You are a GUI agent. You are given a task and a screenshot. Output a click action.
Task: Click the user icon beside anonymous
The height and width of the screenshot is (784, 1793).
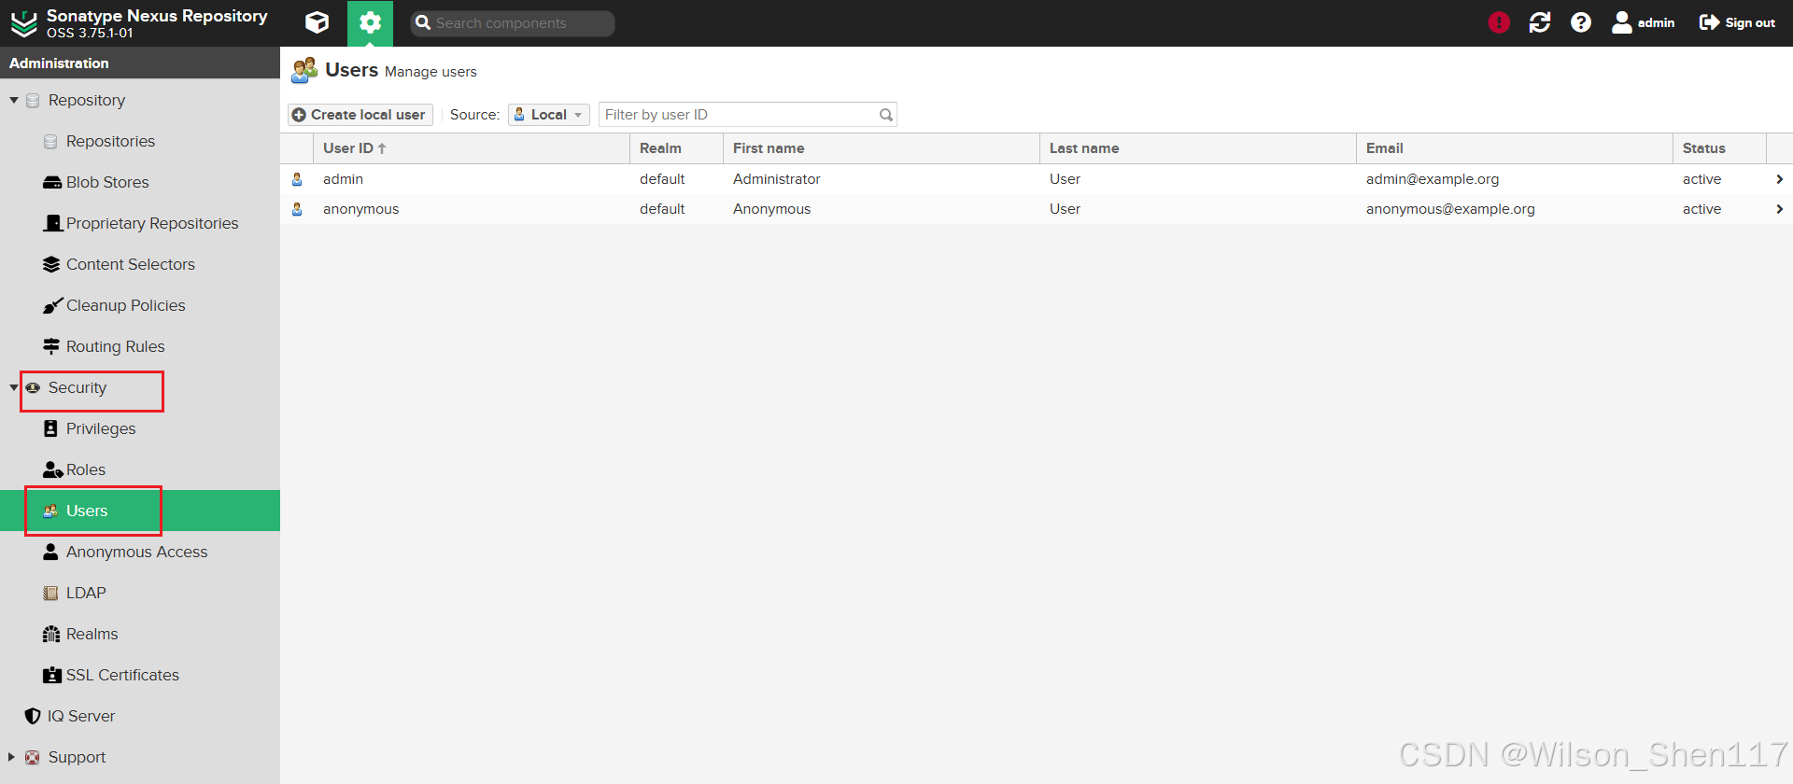click(x=297, y=209)
